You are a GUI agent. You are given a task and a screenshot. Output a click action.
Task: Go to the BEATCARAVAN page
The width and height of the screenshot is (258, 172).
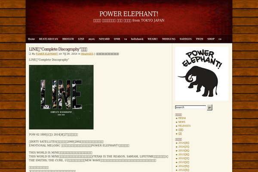coord(49,39)
